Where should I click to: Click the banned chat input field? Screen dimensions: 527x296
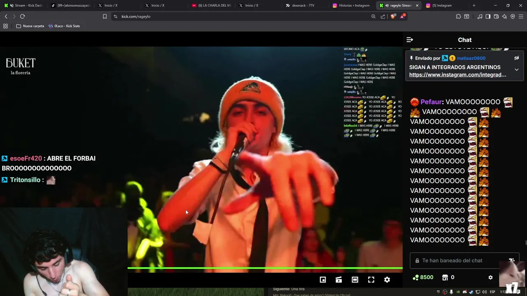464,261
